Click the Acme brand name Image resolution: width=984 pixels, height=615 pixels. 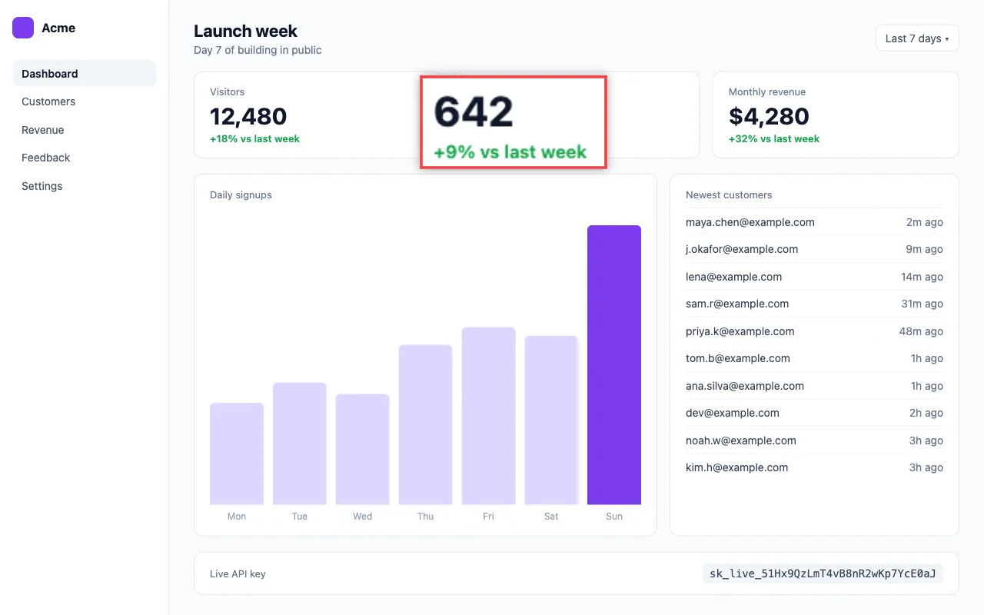tap(58, 28)
